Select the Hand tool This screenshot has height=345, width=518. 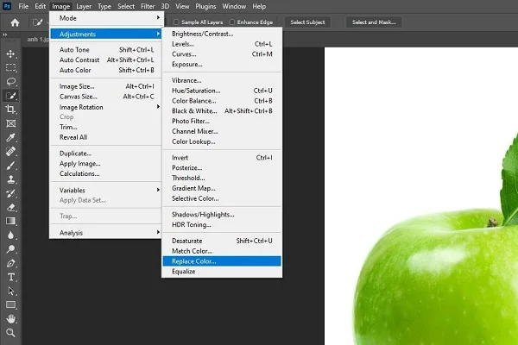12,318
